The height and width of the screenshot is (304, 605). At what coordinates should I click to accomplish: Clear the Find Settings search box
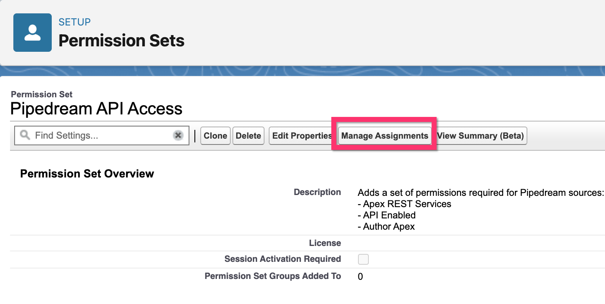178,135
